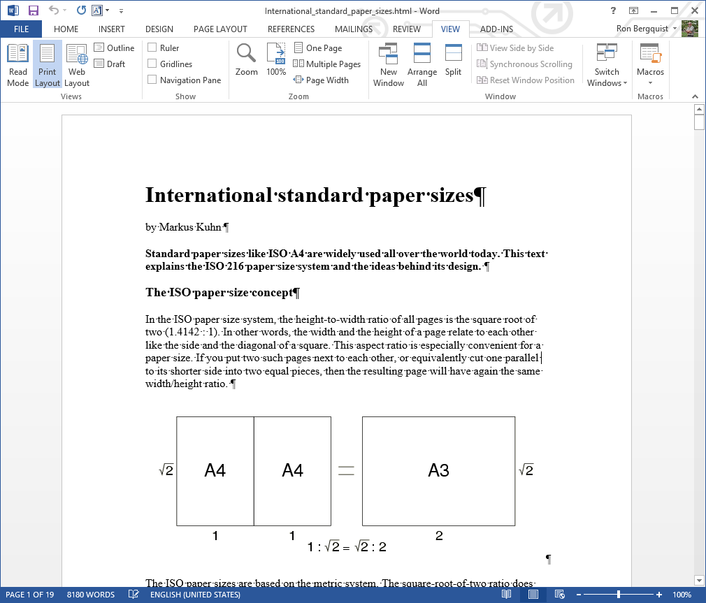Click the 8180 WORDS word count
706x603 pixels.
pos(91,595)
